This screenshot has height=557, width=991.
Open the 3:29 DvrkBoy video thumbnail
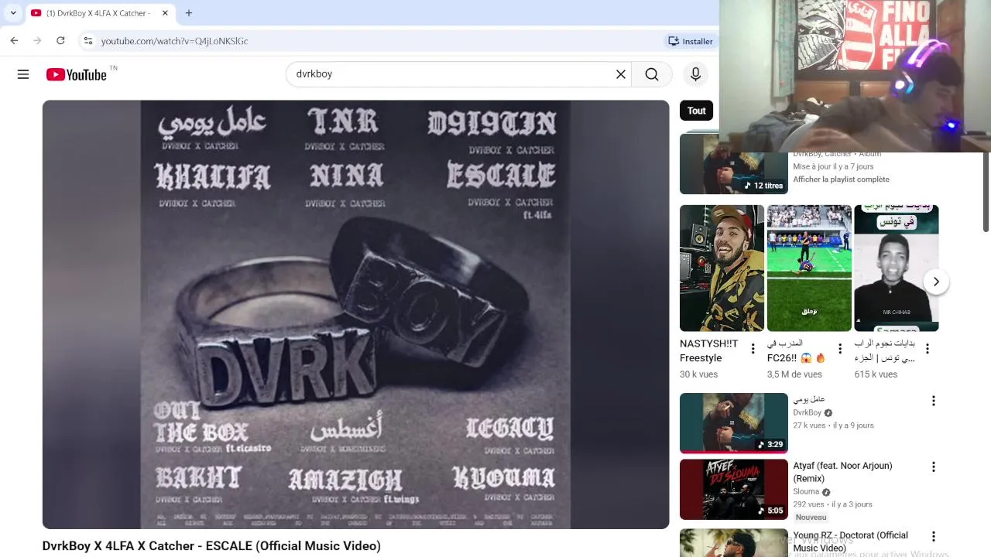733,422
